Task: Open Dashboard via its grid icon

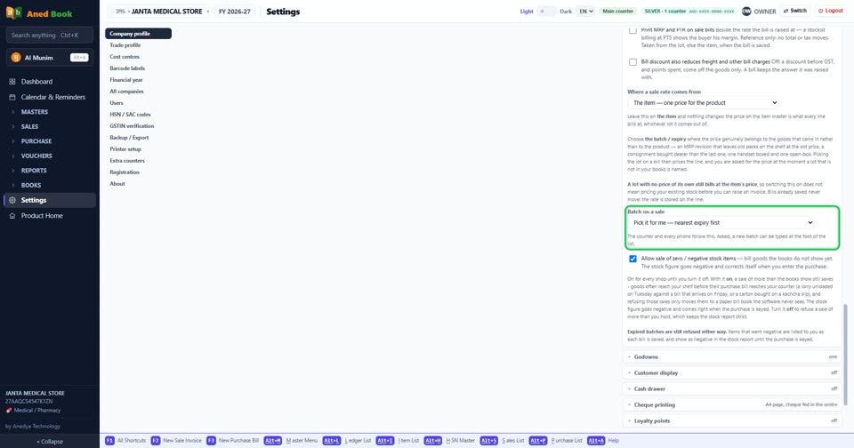Action: point(12,82)
